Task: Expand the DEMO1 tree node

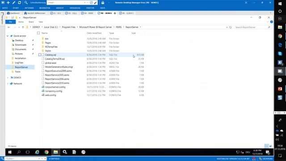Action: tap(8, 78)
